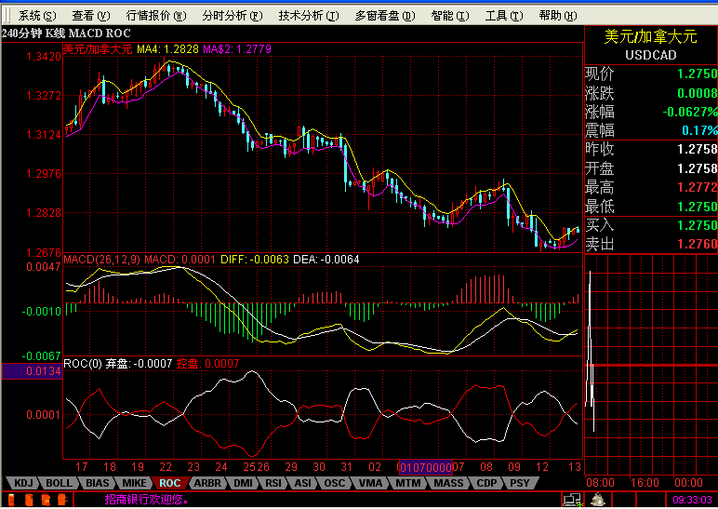Select the VMA indicator tab
Viewport: 718px width, 509px height.
coord(370,483)
